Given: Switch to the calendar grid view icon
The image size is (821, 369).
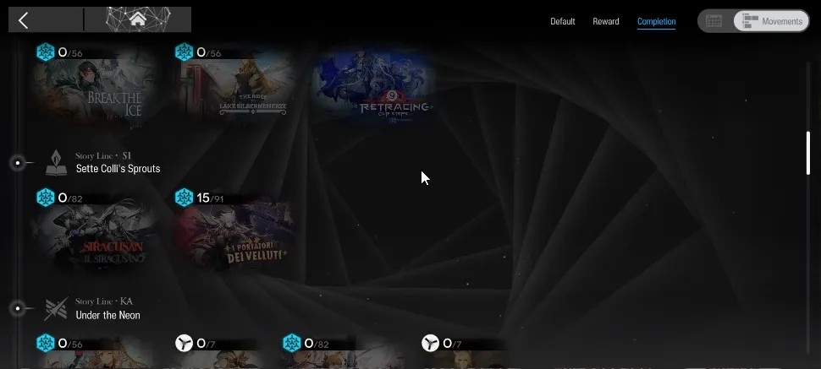Looking at the screenshot, I should click(714, 21).
